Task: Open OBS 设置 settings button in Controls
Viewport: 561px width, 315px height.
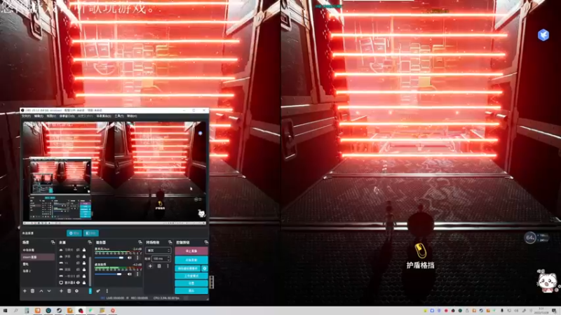Action: tap(191, 283)
